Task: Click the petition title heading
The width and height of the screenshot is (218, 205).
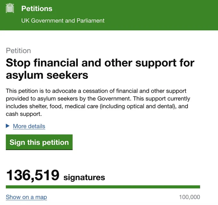Action: (100, 69)
